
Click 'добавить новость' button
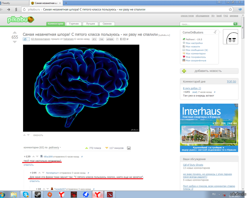[208, 71]
